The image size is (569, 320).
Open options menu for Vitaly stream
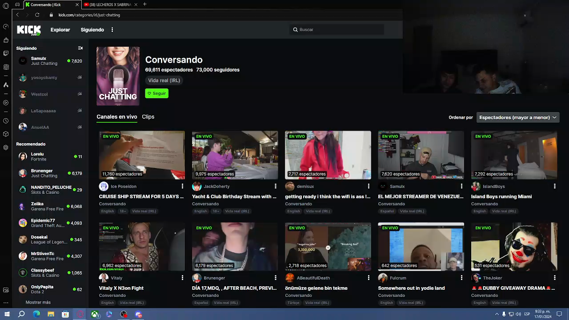182,278
